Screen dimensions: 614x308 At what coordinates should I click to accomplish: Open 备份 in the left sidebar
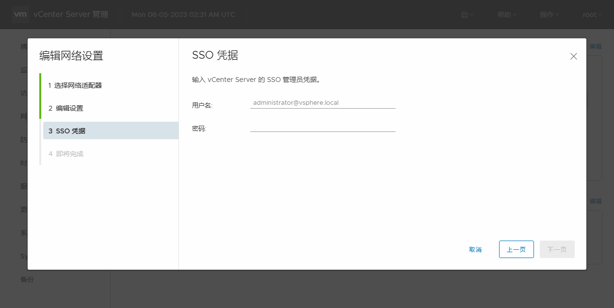27,279
